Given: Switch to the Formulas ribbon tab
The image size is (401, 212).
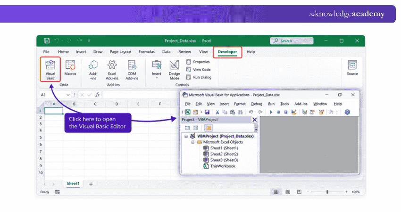Looking at the screenshot, I should pos(147,52).
